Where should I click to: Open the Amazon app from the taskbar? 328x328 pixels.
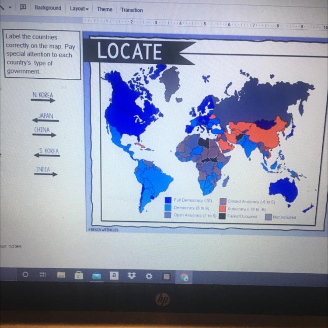pyautogui.click(x=114, y=276)
